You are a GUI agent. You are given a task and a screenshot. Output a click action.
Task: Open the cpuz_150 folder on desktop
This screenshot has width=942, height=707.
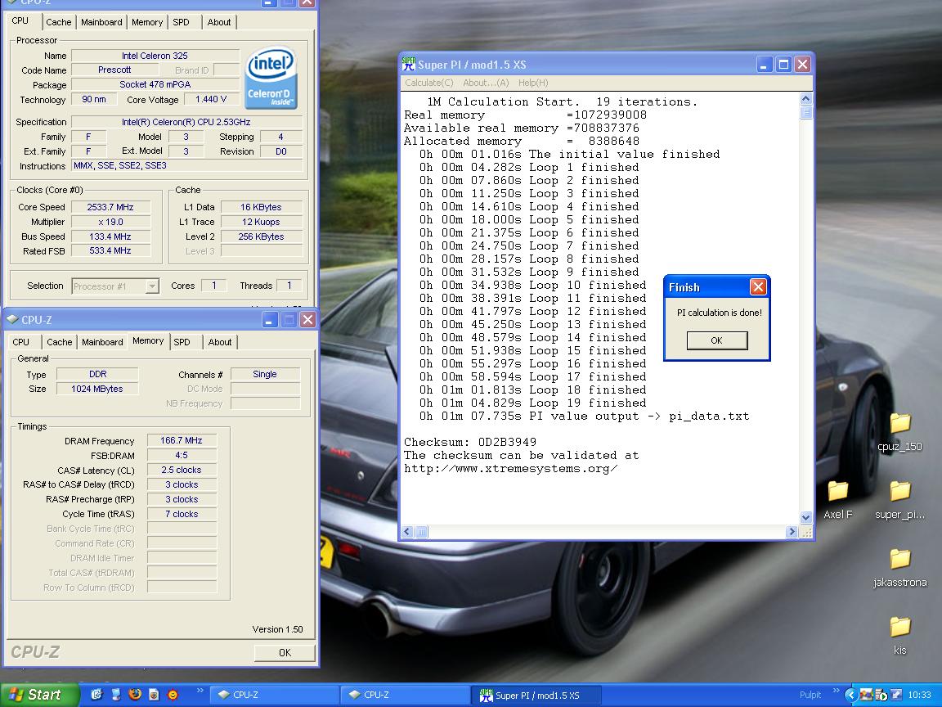coord(899,424)
